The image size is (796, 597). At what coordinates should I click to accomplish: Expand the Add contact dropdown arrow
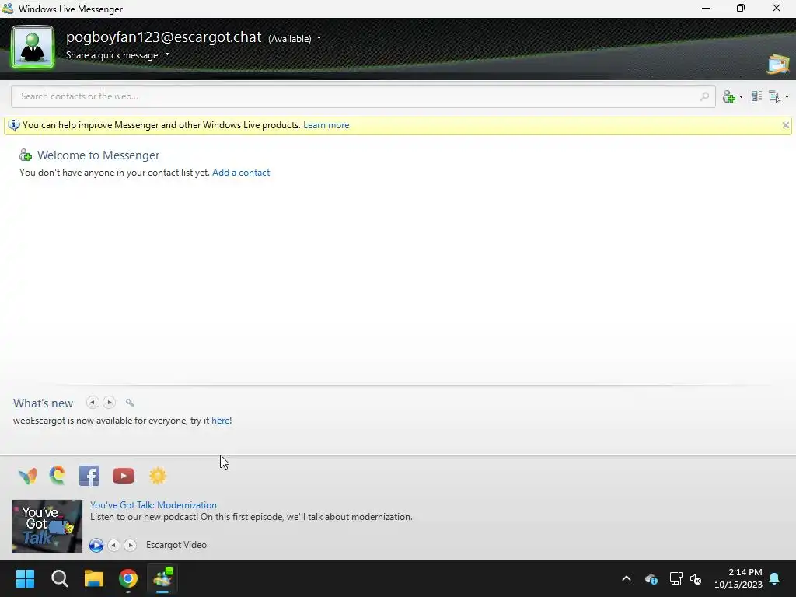(741, 96)
